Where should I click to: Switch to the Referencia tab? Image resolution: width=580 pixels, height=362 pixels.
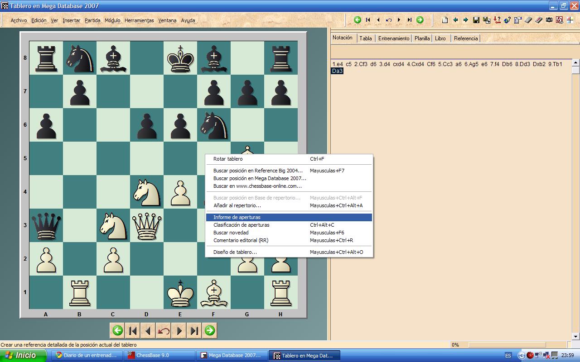tap(465, 38)
